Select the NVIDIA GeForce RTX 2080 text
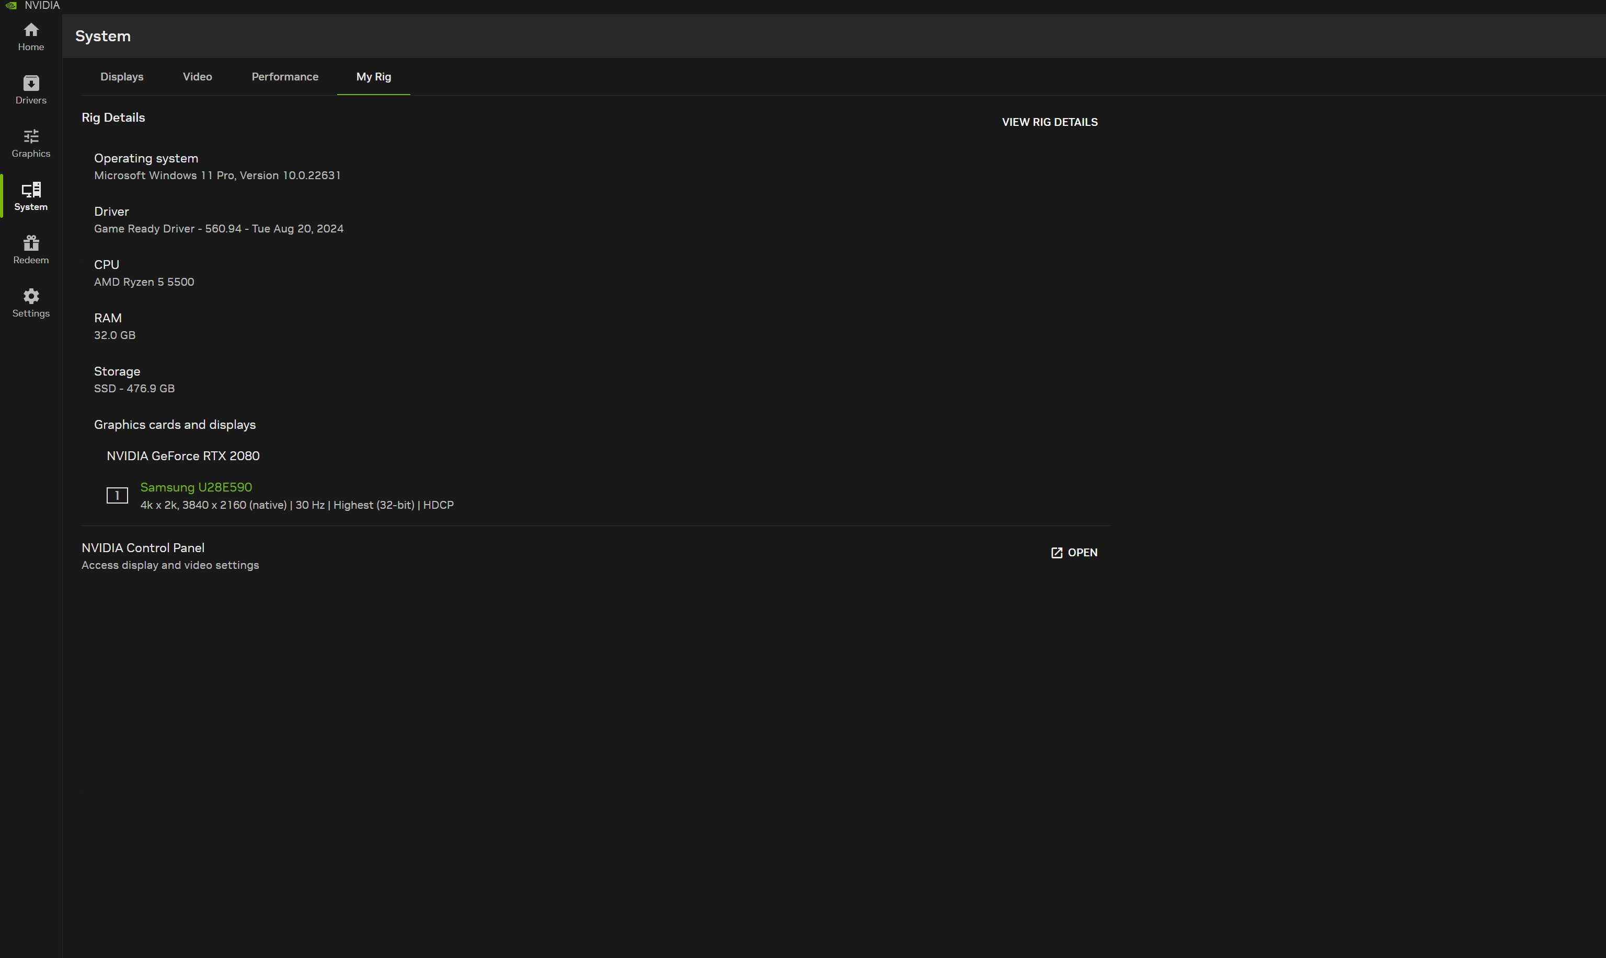The image size is (1606, 958). pos(183,456)
